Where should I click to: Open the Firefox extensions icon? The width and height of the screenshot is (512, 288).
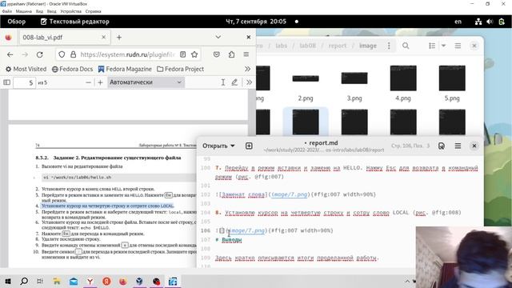pyautogui.click(x=231, y=54)
